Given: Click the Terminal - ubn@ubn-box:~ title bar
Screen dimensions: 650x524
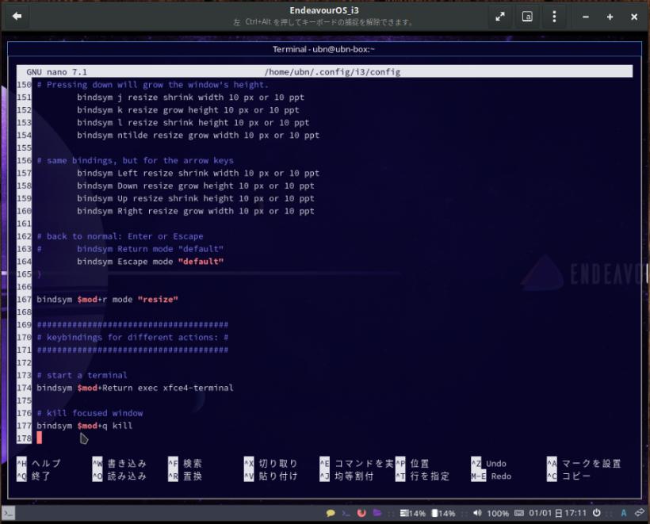Looking at the screenshot, I should point(324,49).
